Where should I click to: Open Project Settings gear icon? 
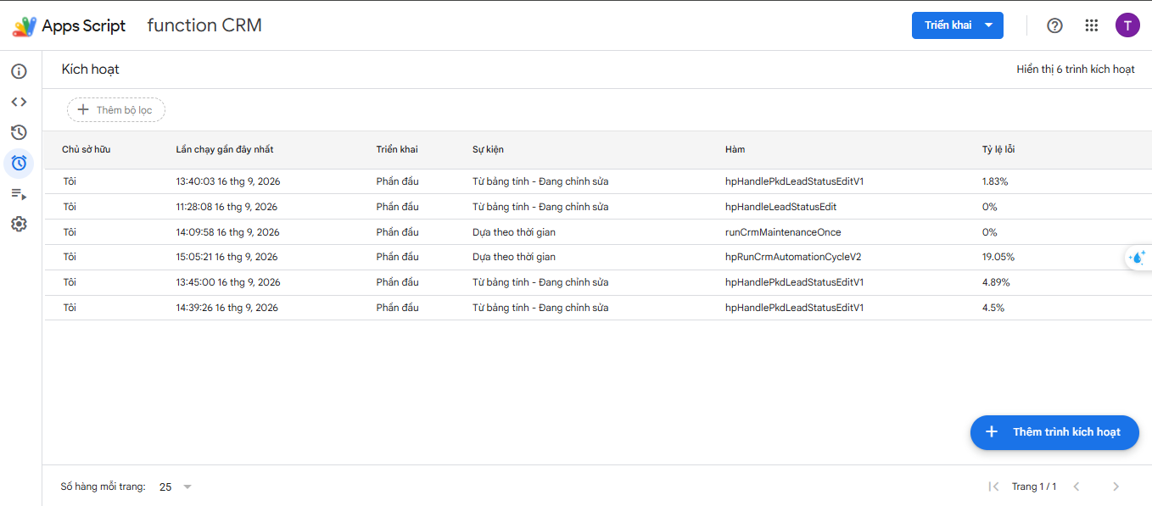(19, 224)
